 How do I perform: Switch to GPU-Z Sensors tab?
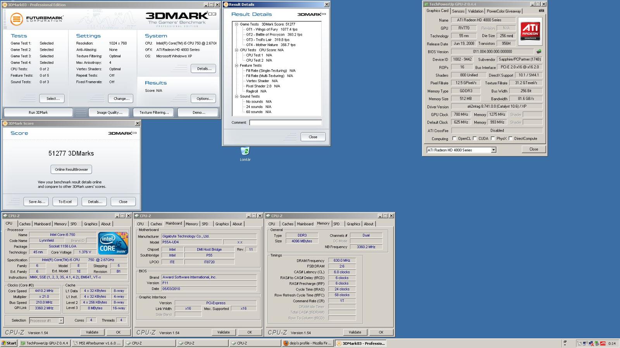(x=458, y=11)
